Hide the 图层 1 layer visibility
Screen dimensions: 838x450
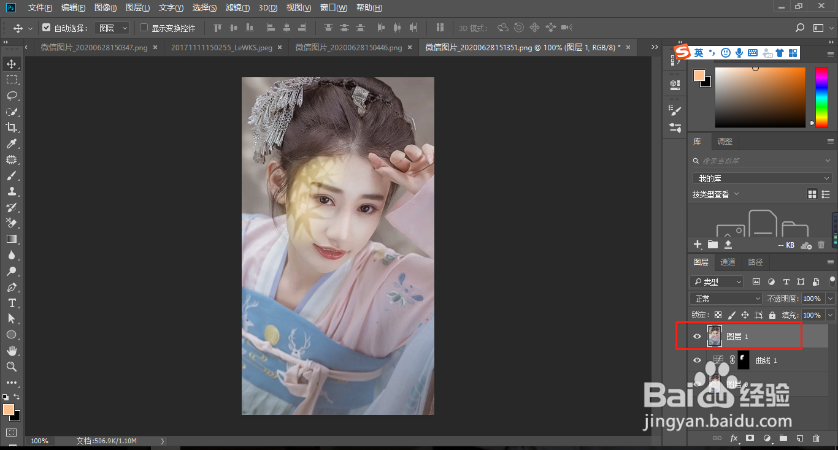point(697,337)
